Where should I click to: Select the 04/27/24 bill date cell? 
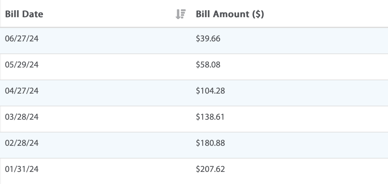pos(22,91)
